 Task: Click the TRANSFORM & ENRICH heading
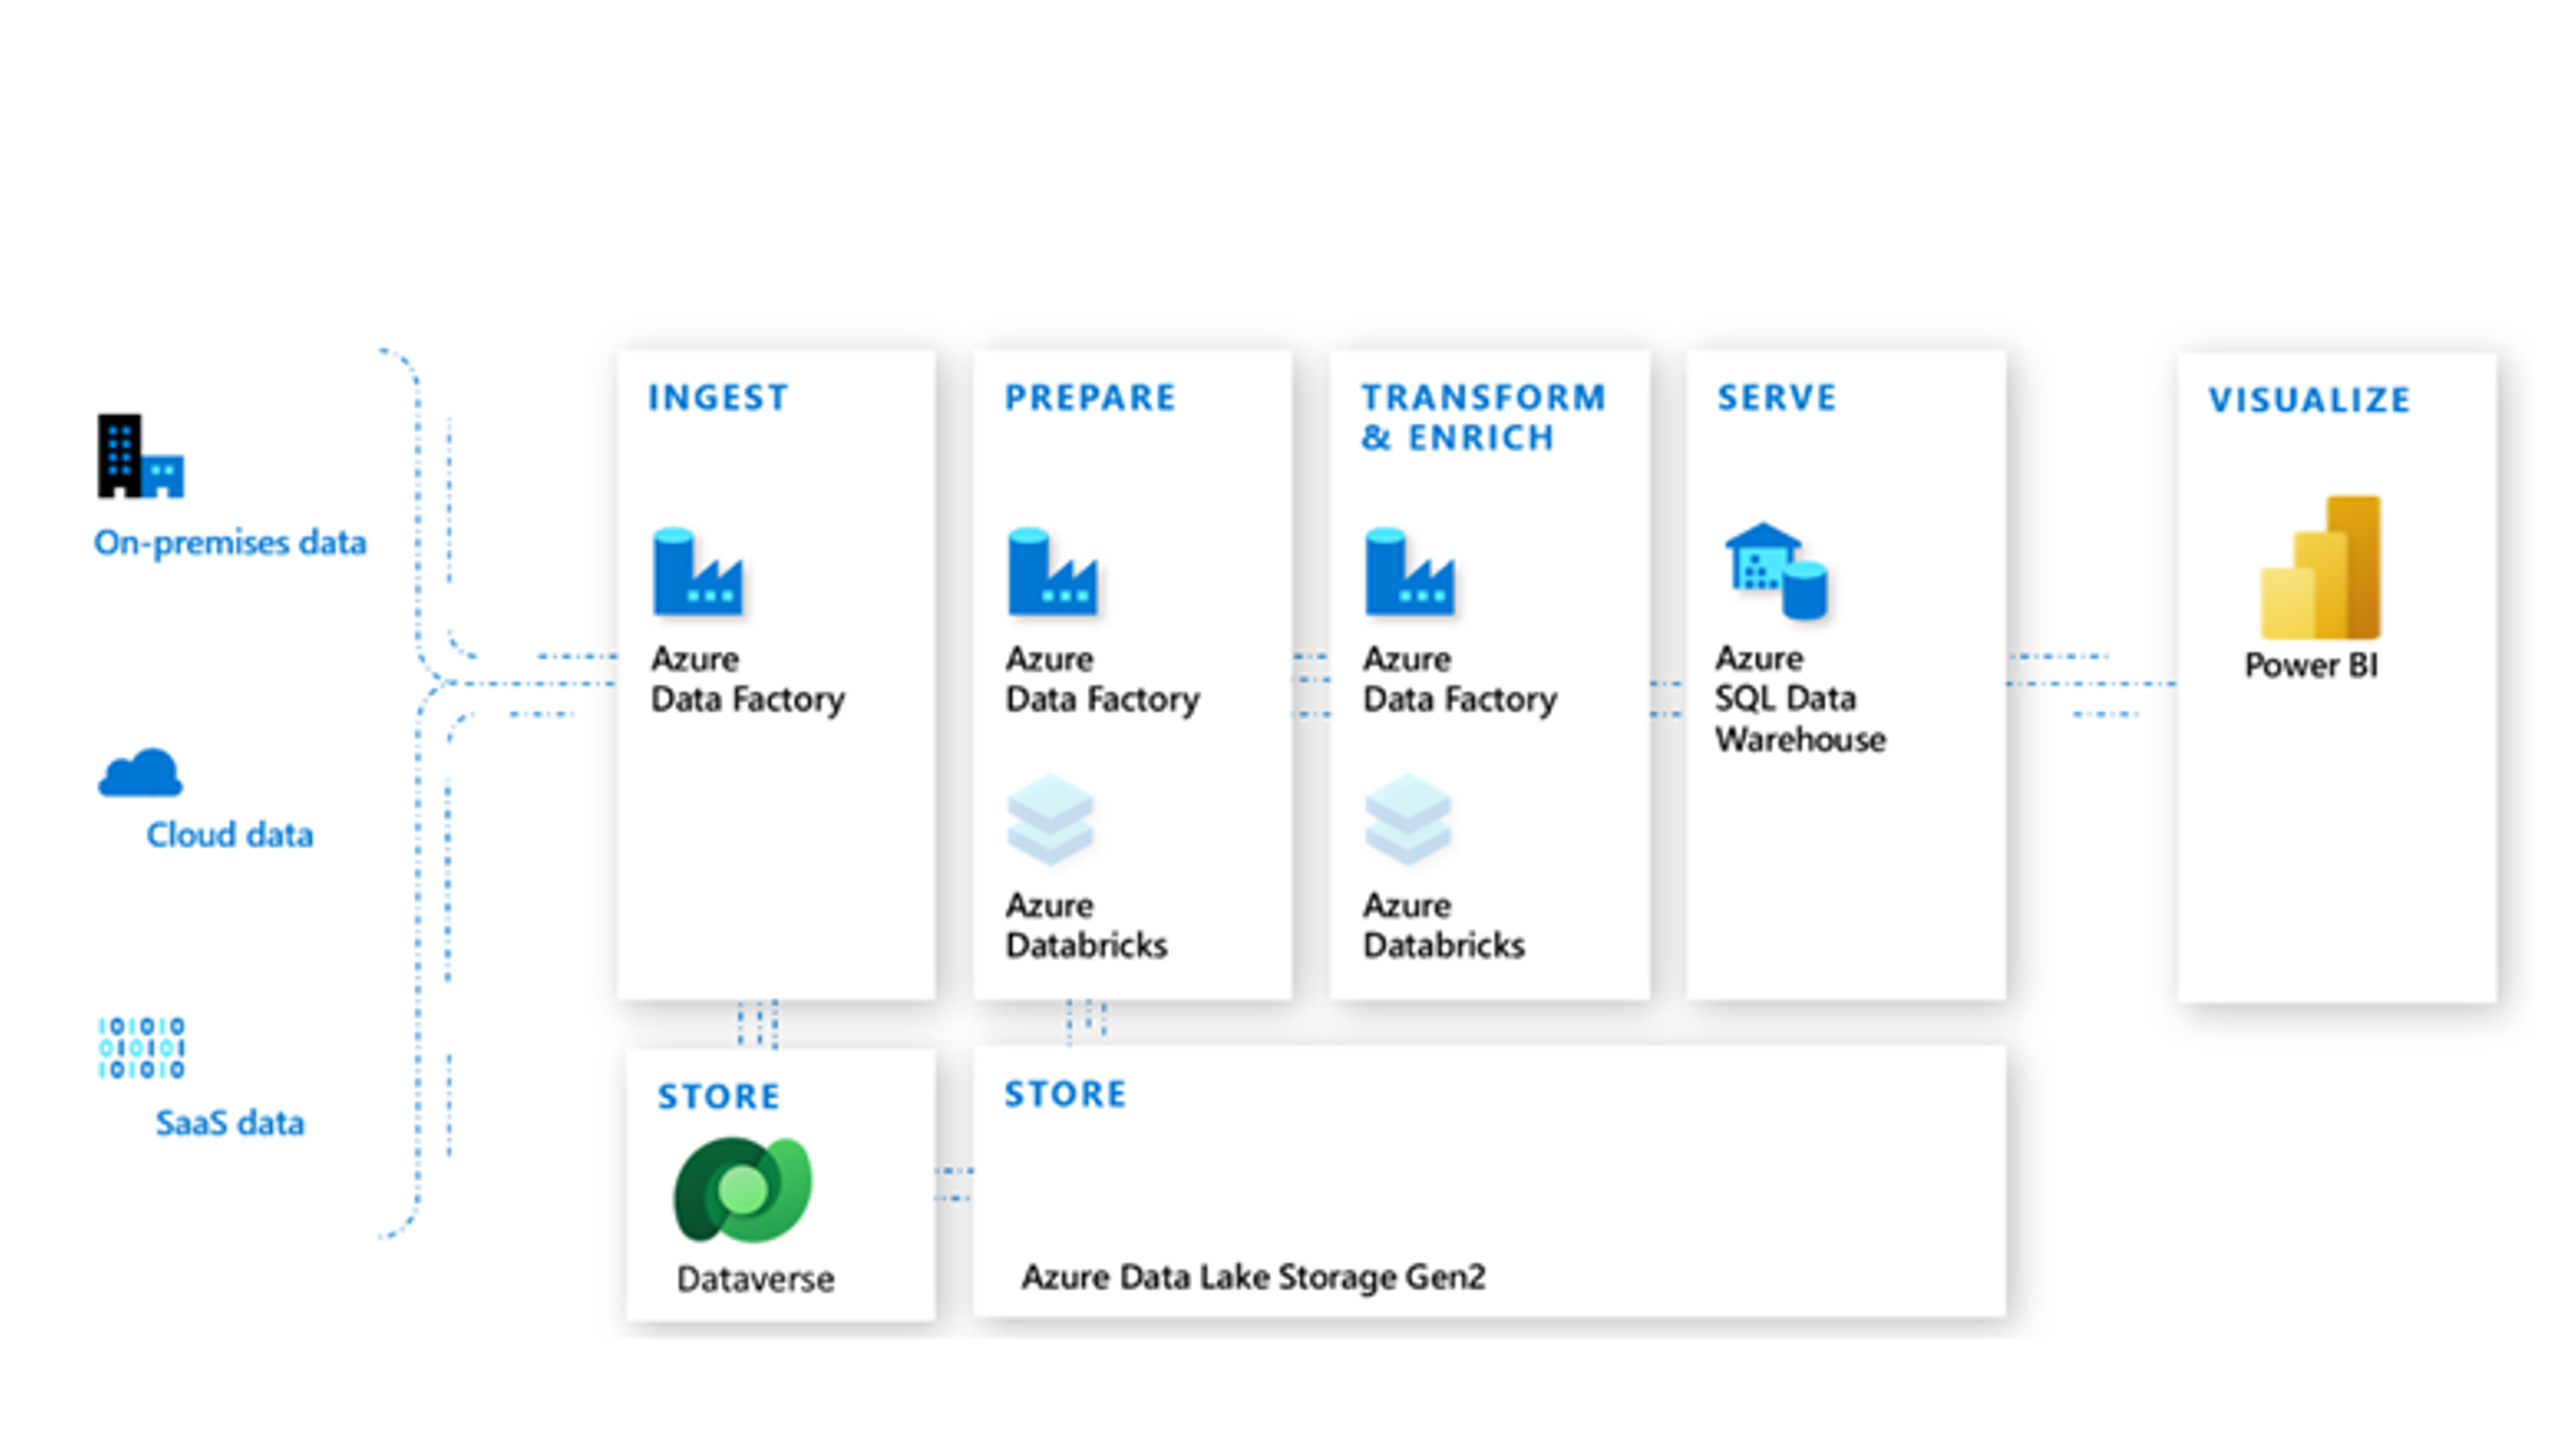1483,418
